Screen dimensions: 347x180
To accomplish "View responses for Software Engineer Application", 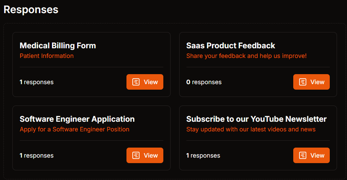I will pyautogui.click(x=145, y=156).
